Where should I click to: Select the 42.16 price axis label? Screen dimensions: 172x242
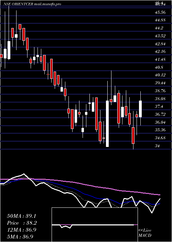click(160, 52)
